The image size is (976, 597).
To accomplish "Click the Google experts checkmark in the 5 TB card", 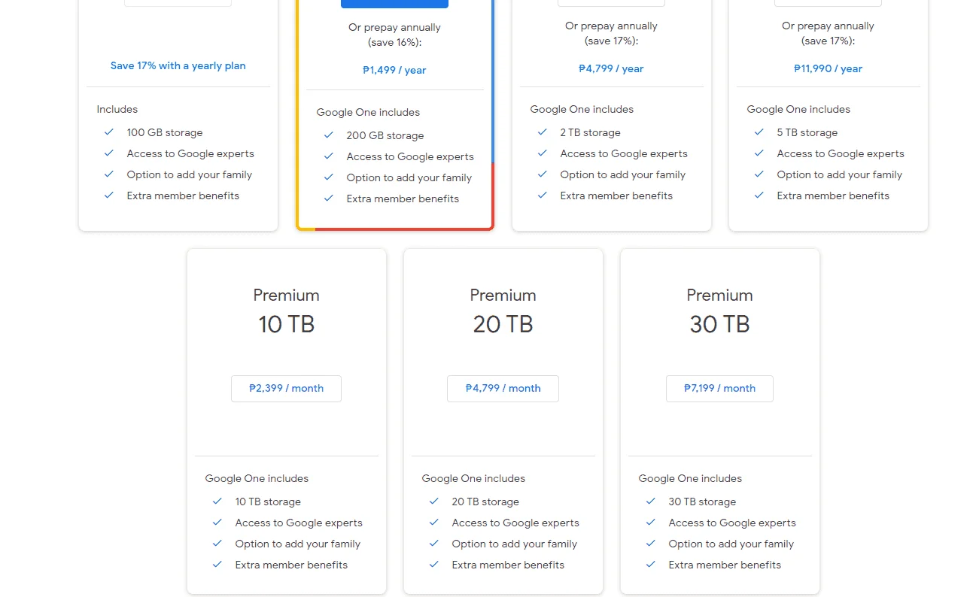I will click(759, 153).
